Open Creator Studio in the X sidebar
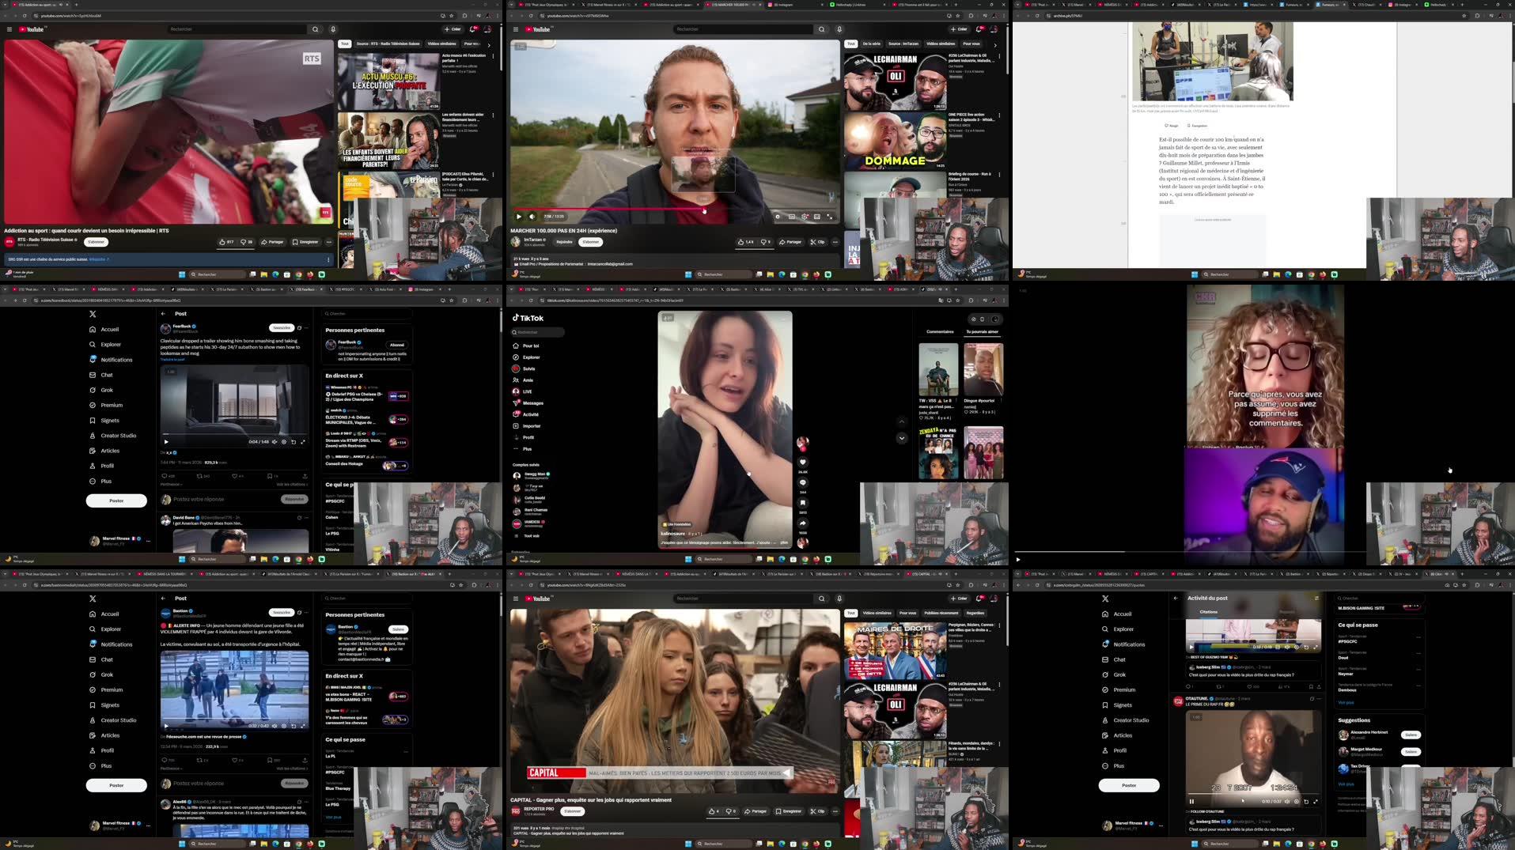 point(117,435)
